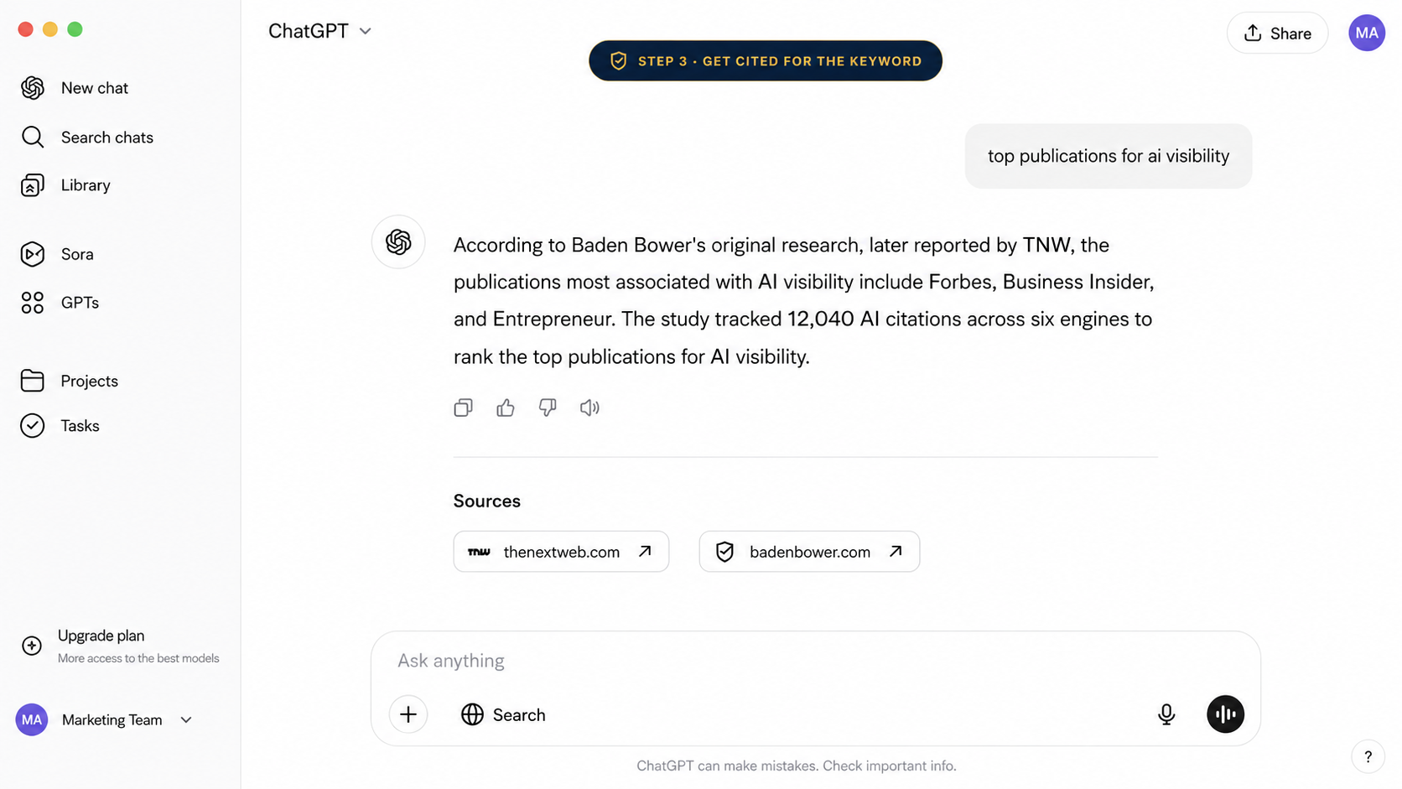This screenshot has width=1402, height=789.
Task: Open Tasks in the sidebar
Action: (80, 426)
